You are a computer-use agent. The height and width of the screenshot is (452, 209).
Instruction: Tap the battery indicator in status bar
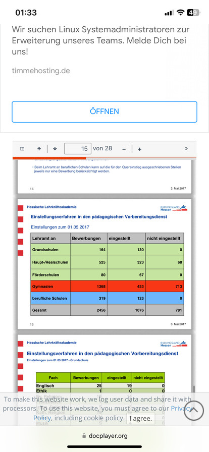193,13
